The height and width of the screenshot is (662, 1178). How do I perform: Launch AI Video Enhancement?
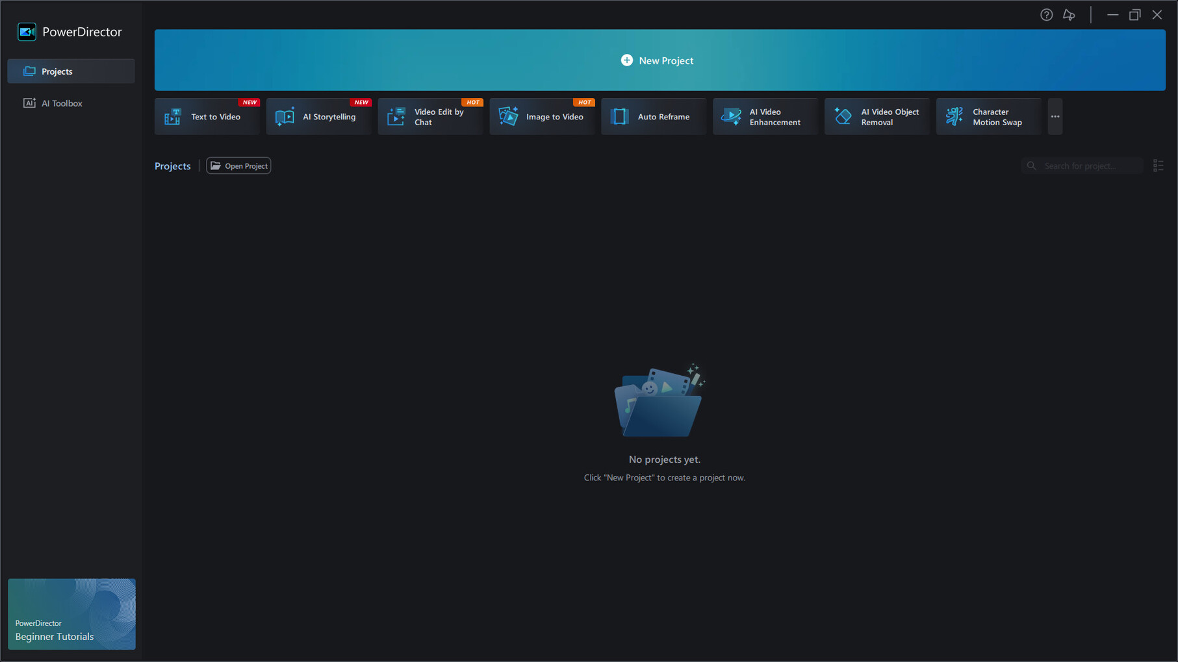tap(765, 117)
